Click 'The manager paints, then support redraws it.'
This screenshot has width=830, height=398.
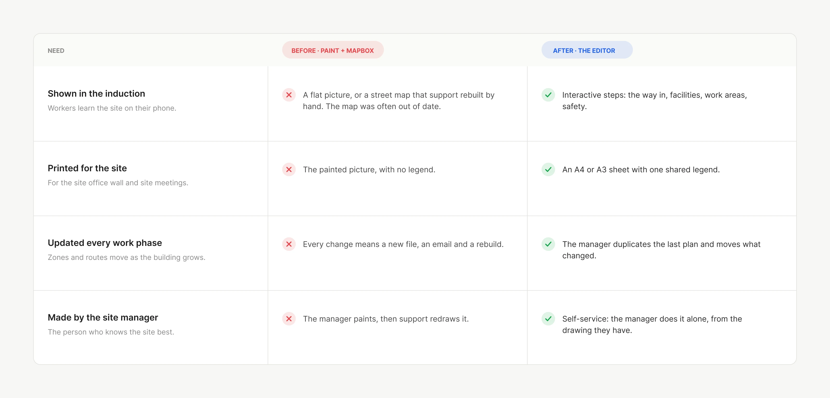(x=386, y=319)
